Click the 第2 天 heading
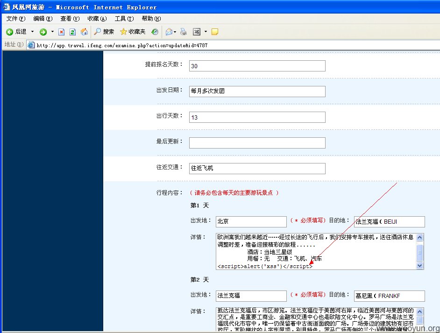This screenshot has height=333, width=440. tap(200, 280)
